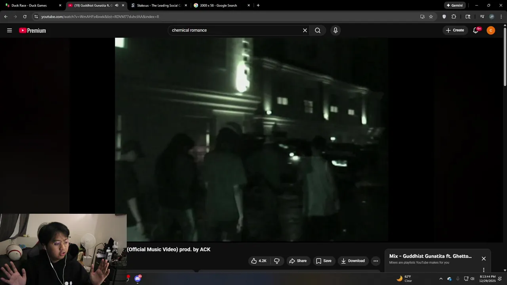Open the search-this-page lens icon
This screenshot has height=285, width=507.
[468, 17]
